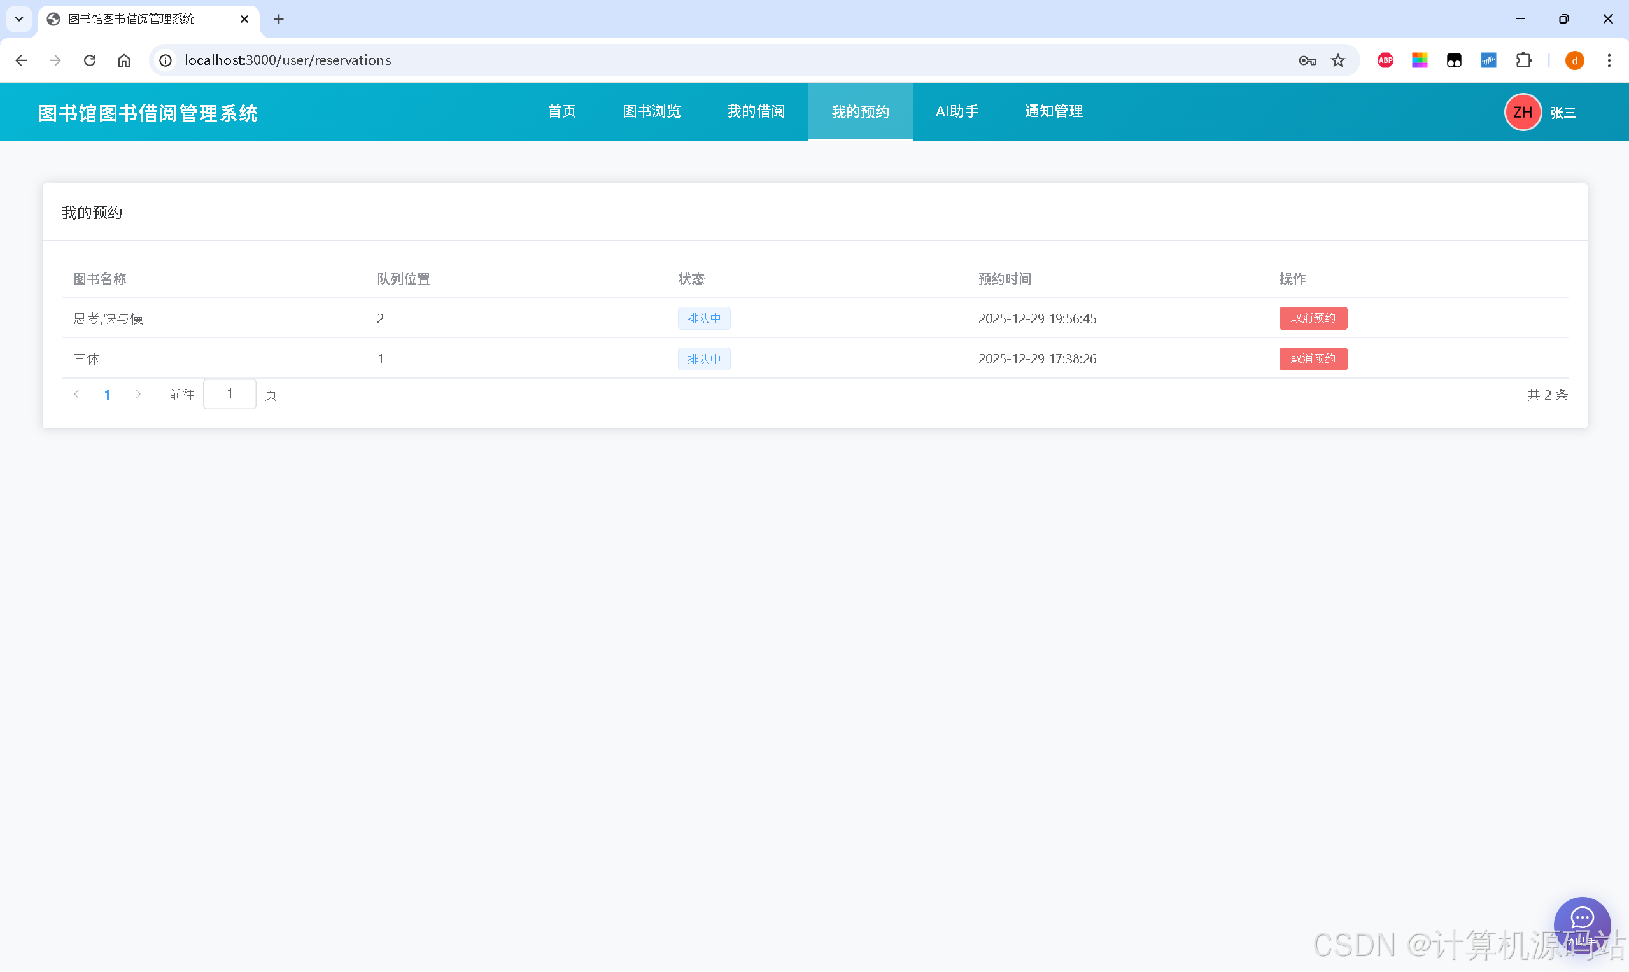Go to previous page chevron in pagination
Viewport: 1629px width, 972px height.
point(76,394)
